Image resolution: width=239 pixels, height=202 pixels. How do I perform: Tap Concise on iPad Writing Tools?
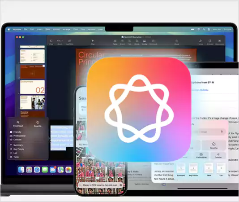click(x=218, y=155)
